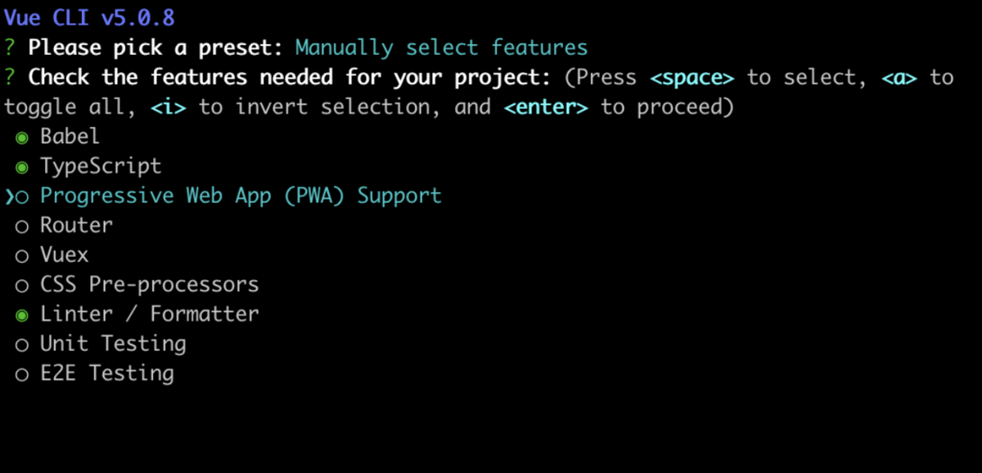This screenshot has width=982, height=473.
Task: Select the Unit Testing label
Action: (x=113, y=344)
